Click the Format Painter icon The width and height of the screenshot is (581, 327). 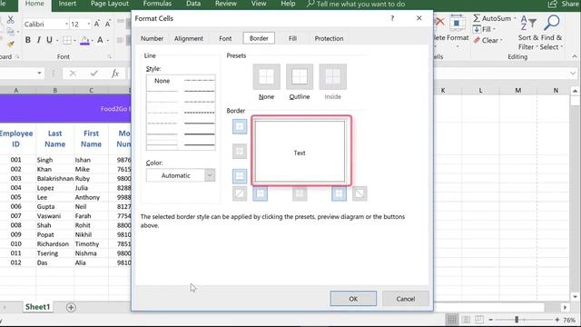pyautogui.click(x=10, y=45)
